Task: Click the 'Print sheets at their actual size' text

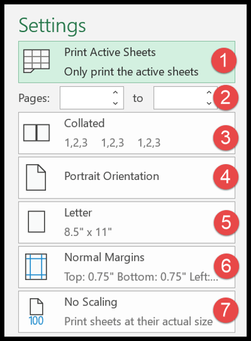Action: 138,322
